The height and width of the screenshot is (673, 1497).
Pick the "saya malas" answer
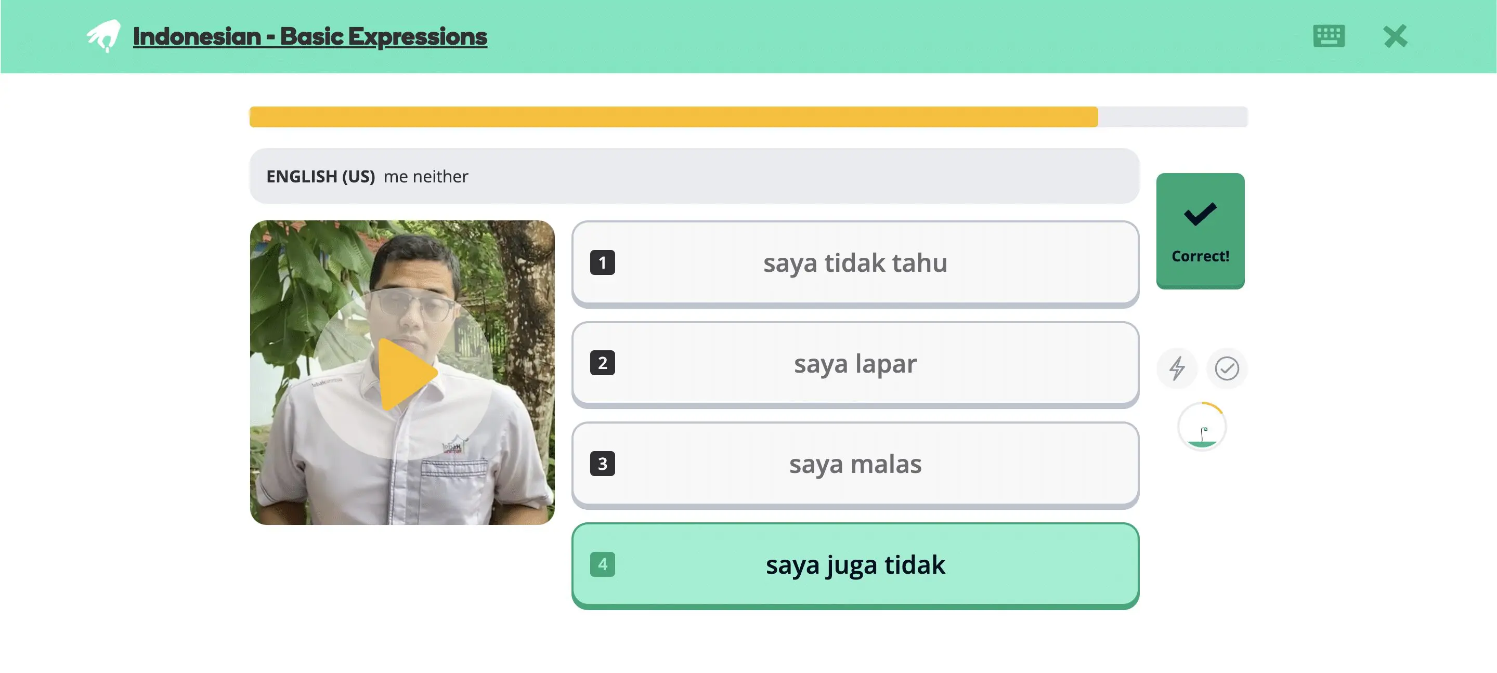click(855, 465)
